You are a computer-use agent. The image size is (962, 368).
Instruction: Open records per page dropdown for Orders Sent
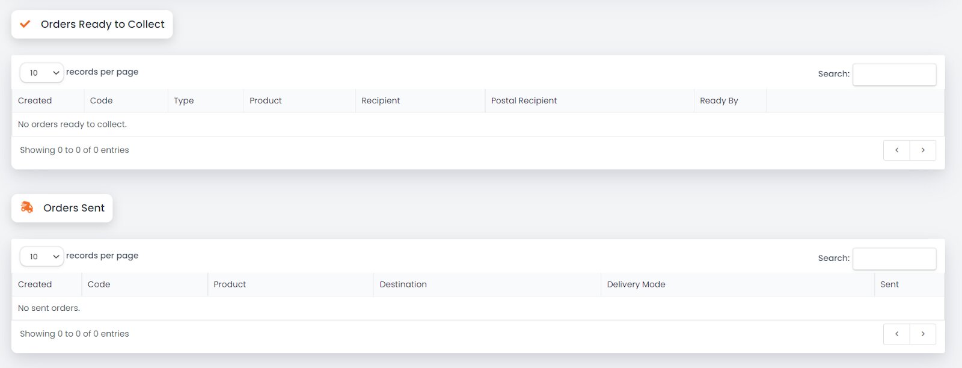(42, 257)
